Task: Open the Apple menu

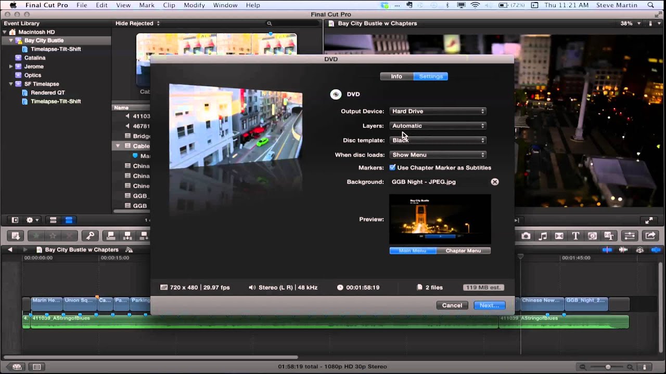Action: [x=13, y=5]
